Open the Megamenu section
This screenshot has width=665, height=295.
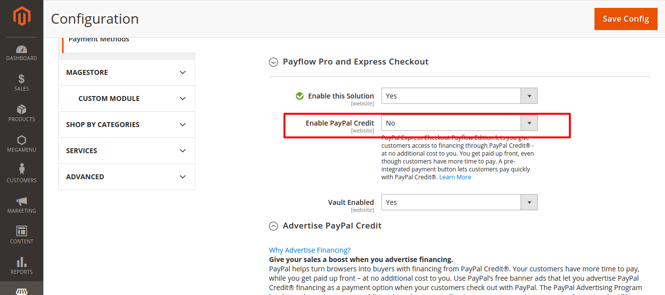(x=21, y=143)
